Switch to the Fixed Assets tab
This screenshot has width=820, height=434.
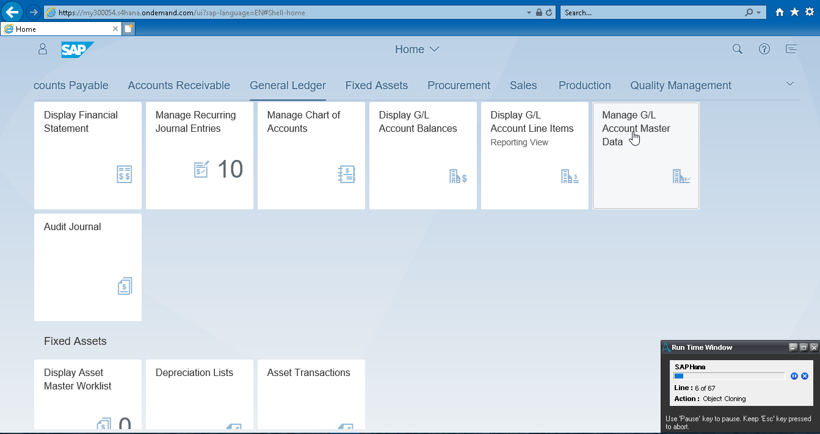(x=376, y=85)
